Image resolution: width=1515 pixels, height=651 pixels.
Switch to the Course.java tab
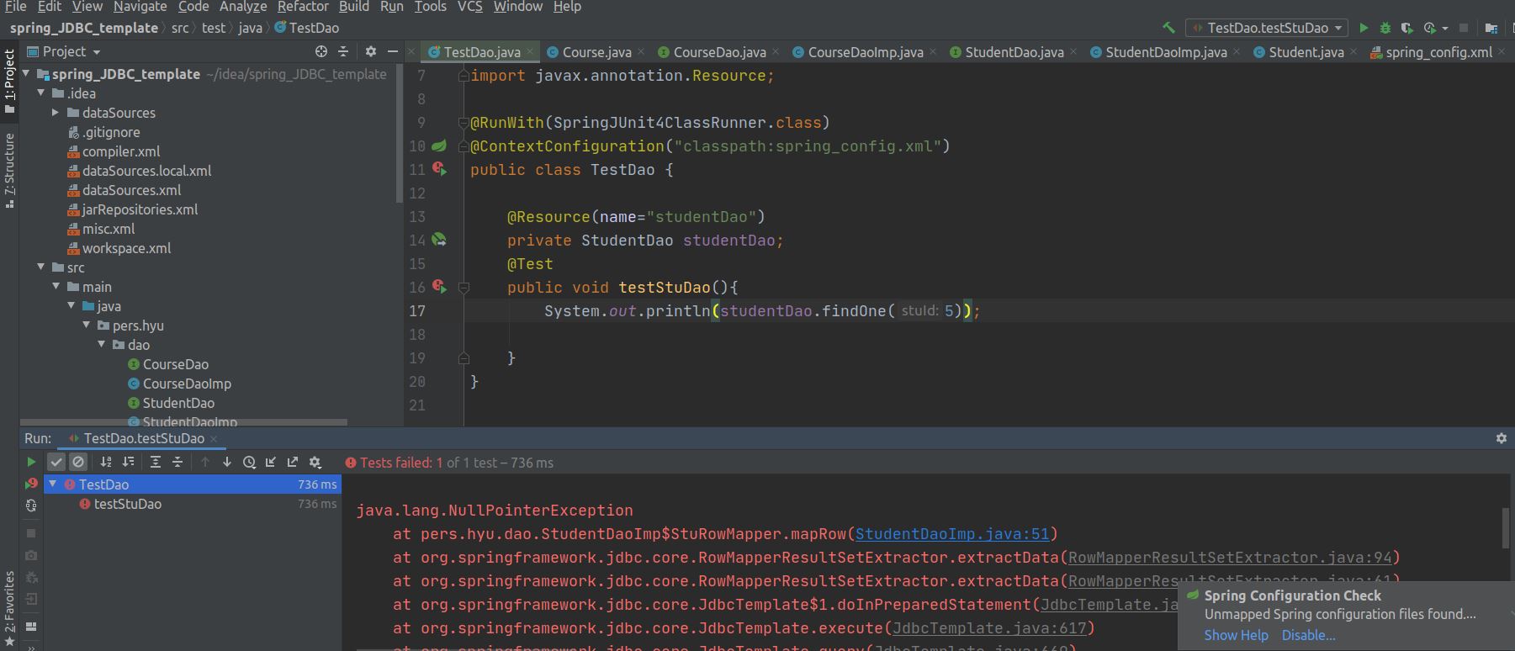tap(596, 52)
